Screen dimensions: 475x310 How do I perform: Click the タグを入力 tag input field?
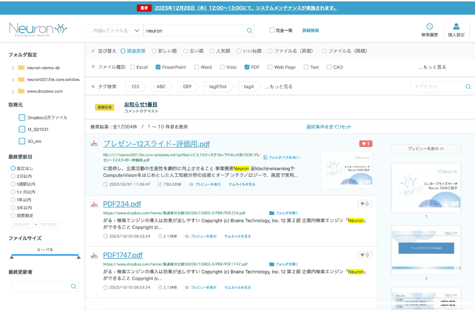pos(437,86)
